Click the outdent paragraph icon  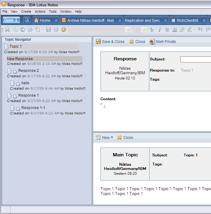click(x=208, y=30)
